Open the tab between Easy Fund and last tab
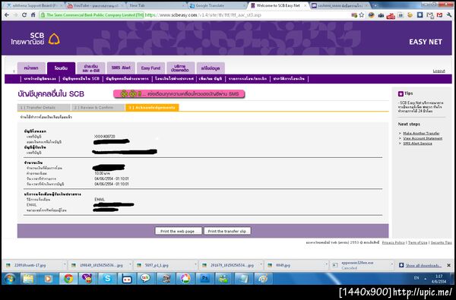The width and height of the screenshot is (456, 300). click(180, 68)
